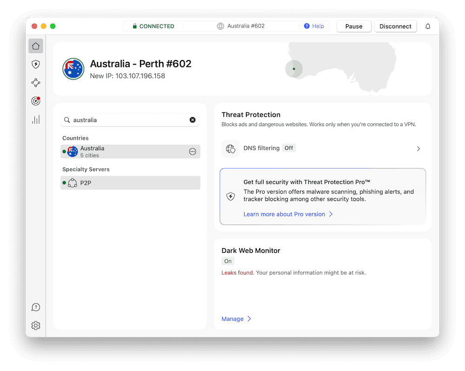Open help chat bubble icon in sidebar
The image size is (465, 371).
click(x=36, y=307)
